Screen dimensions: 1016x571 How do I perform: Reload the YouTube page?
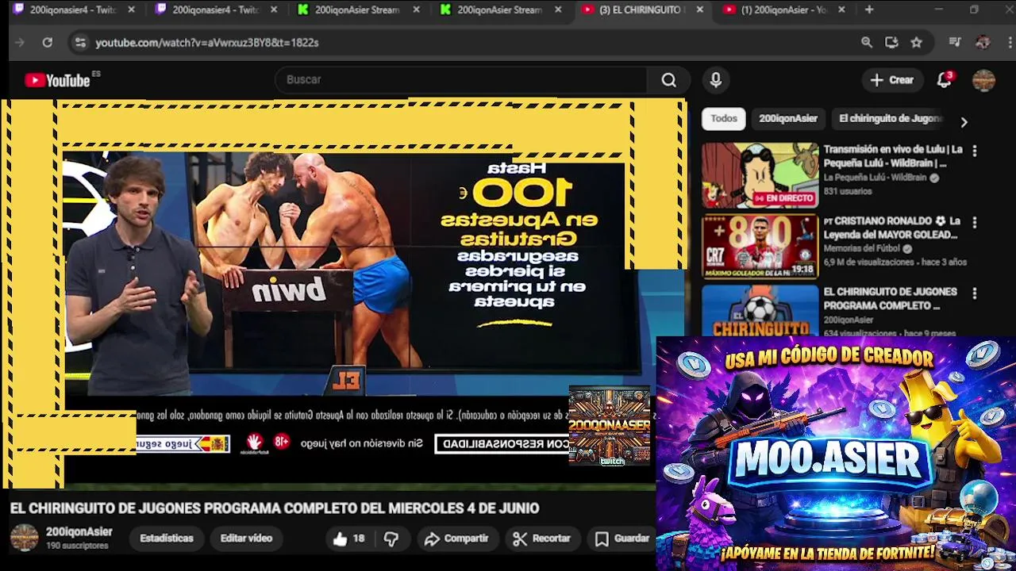pyautogui.click(x=48, y=42)
